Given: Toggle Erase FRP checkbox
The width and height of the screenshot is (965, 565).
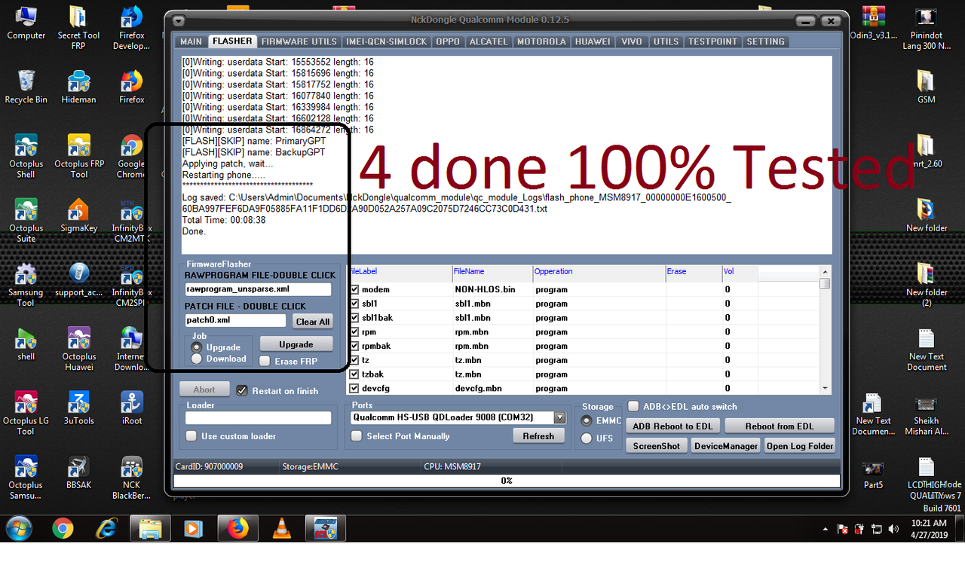Looking at the screenshot, I should tap(265, 361).
